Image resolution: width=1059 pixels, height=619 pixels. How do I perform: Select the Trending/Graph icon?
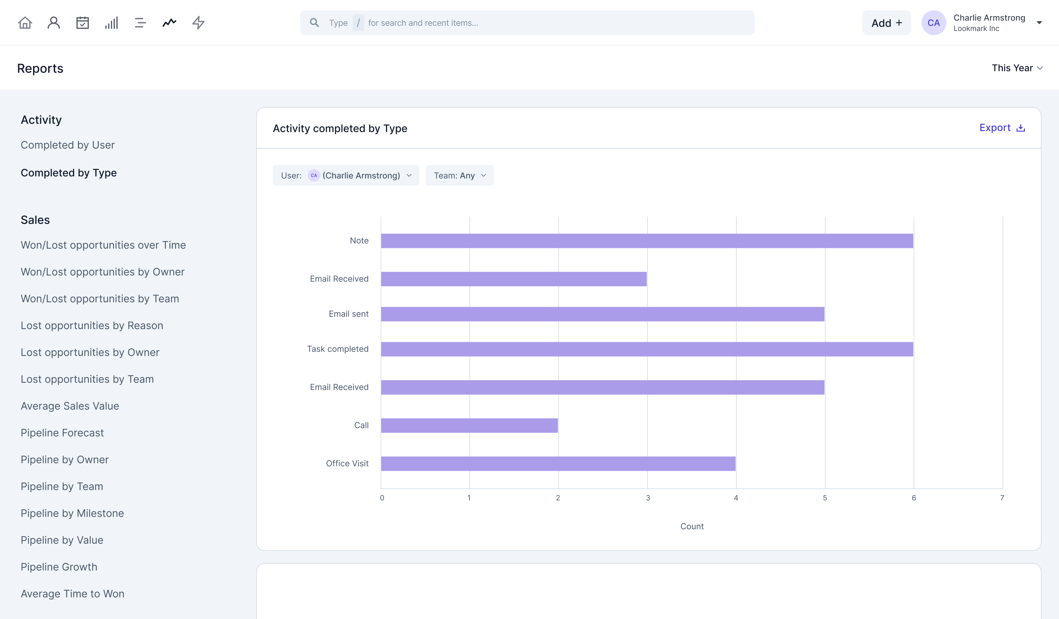(169, 22)
